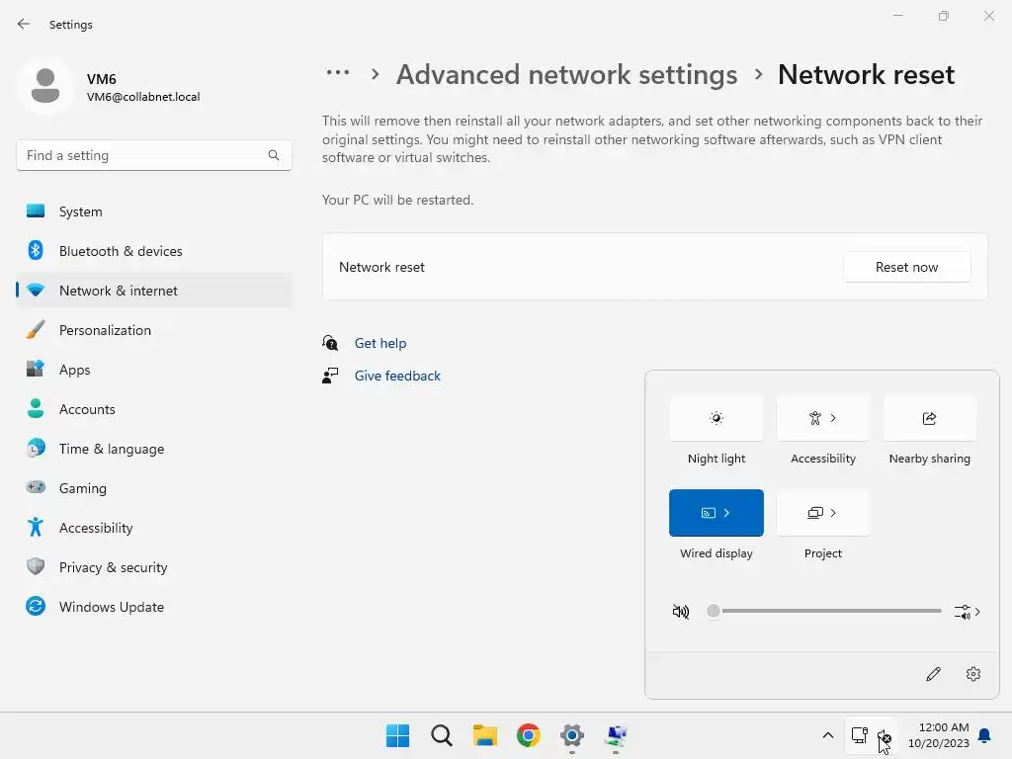
Task: Open the clock and date flyout
Action: coord(939,735)
